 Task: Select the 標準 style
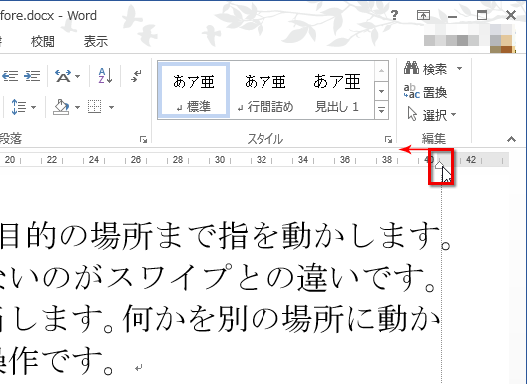pos(194,90)
